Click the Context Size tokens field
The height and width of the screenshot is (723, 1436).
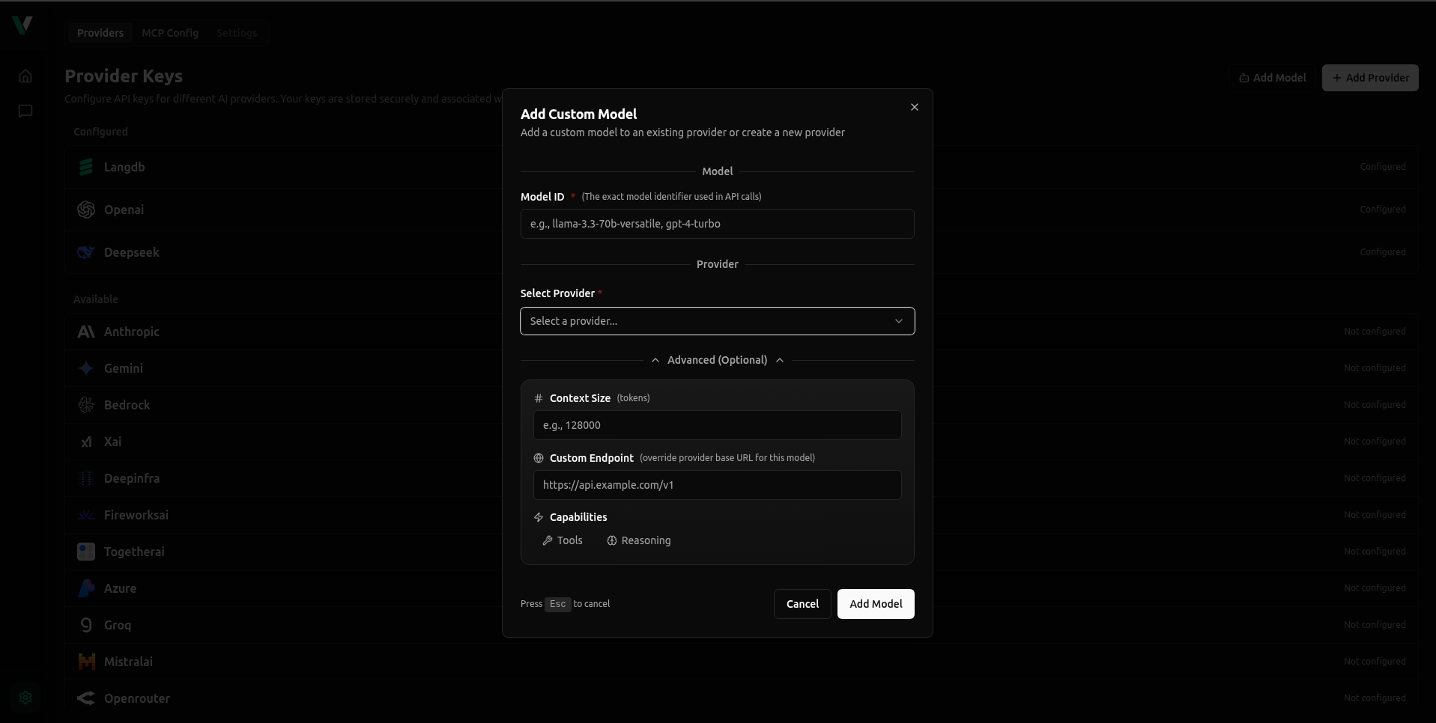coord(717,425)
